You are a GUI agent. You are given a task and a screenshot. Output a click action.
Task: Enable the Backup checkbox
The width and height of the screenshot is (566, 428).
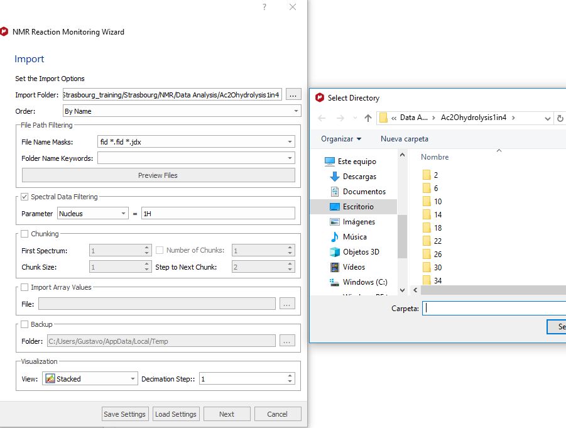pos(24,324)
